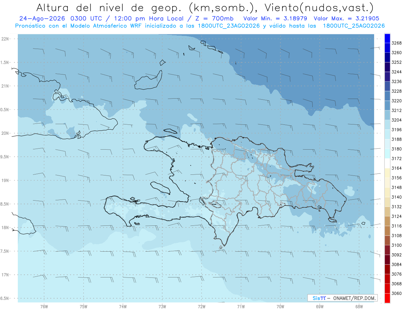Screen dimensions: 403x311
Task: Click the '17N' latitude label
Action: [6, 274]
